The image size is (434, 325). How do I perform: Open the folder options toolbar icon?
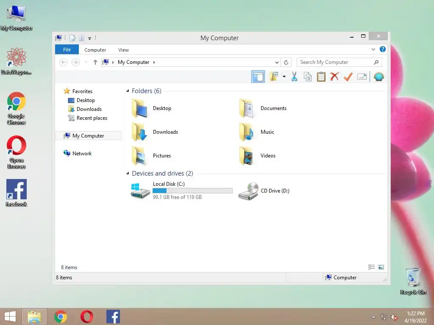click(x=274, y=77)
